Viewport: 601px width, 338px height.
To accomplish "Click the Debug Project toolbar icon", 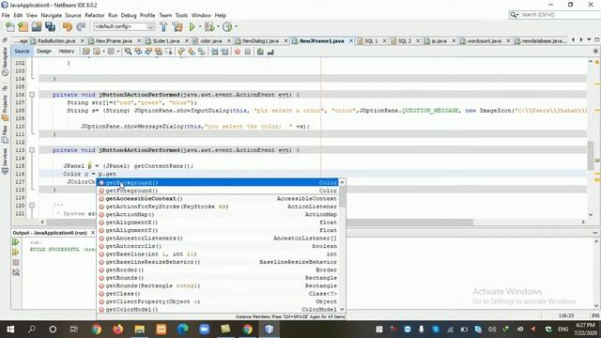I will tap(209, 27).
